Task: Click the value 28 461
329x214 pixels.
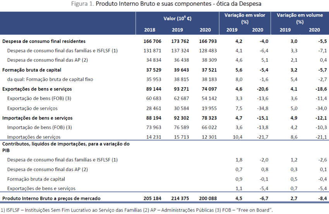Action: click(154, 109)
